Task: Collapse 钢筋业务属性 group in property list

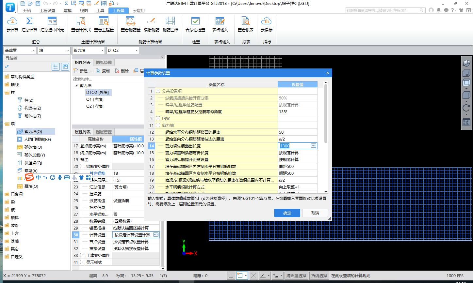Action: pos(82,166)
